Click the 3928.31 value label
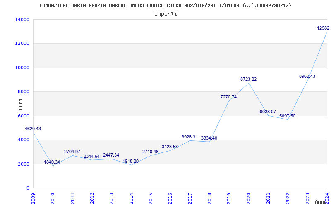331x206 pixels. [189, 137]
